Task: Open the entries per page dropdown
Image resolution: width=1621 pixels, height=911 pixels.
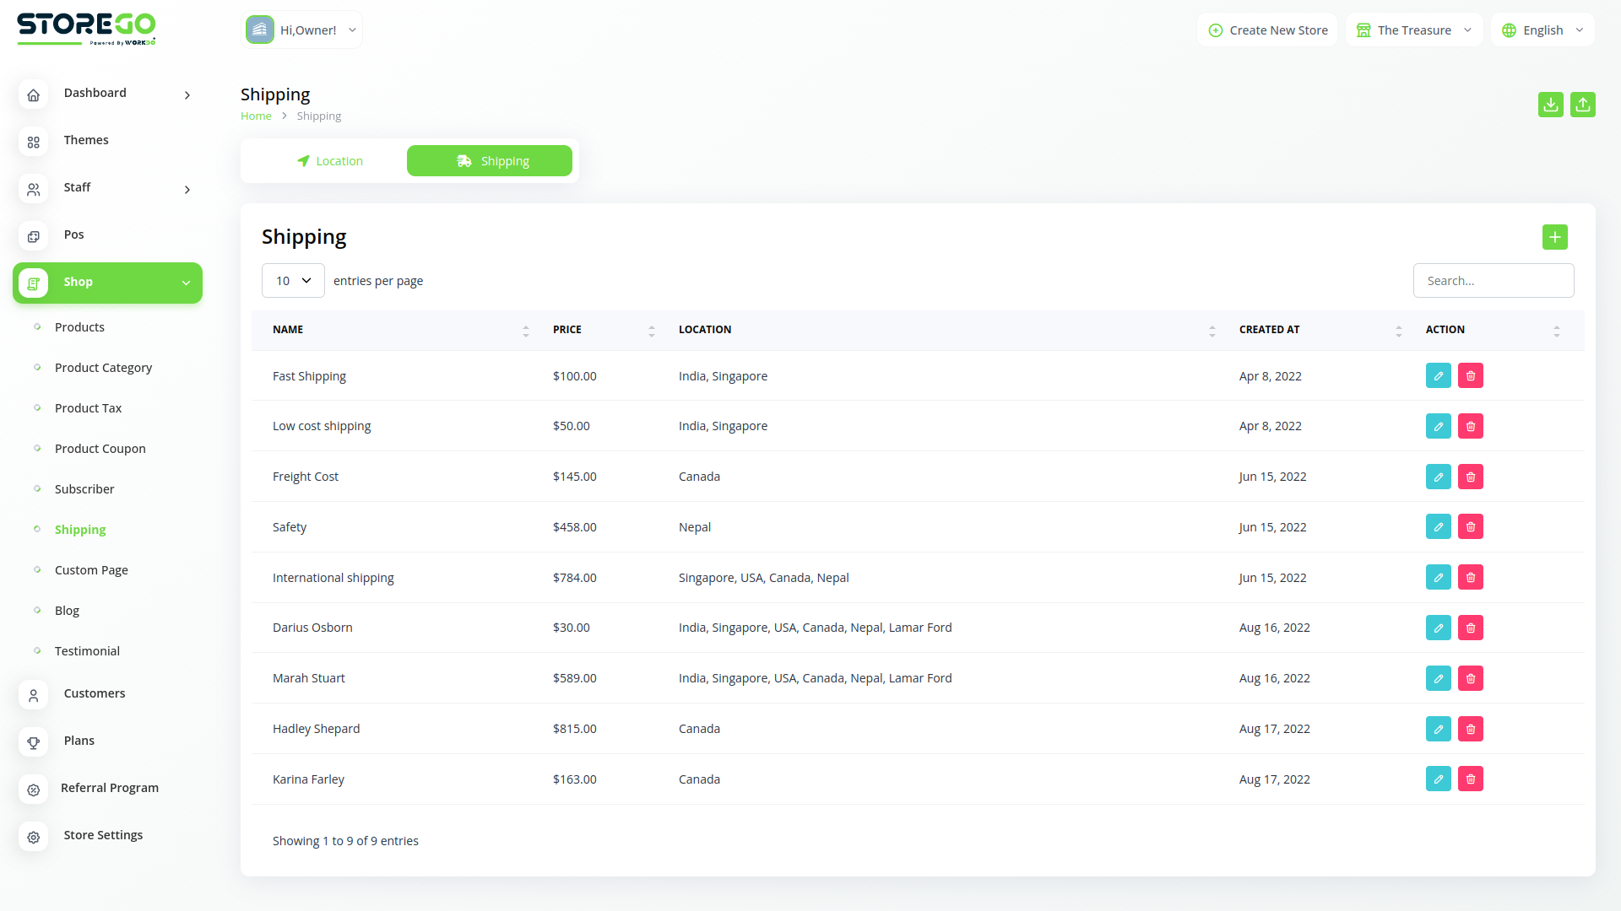Action: [x=293, y=280]
